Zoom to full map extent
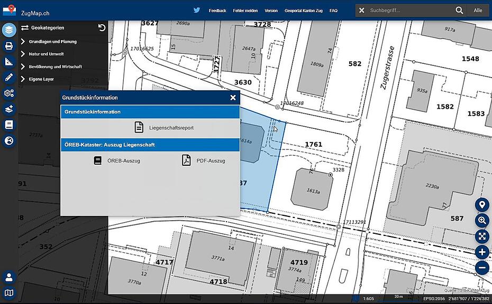Image resolution: width=492 pixels, height=304 pixels. 481,236
